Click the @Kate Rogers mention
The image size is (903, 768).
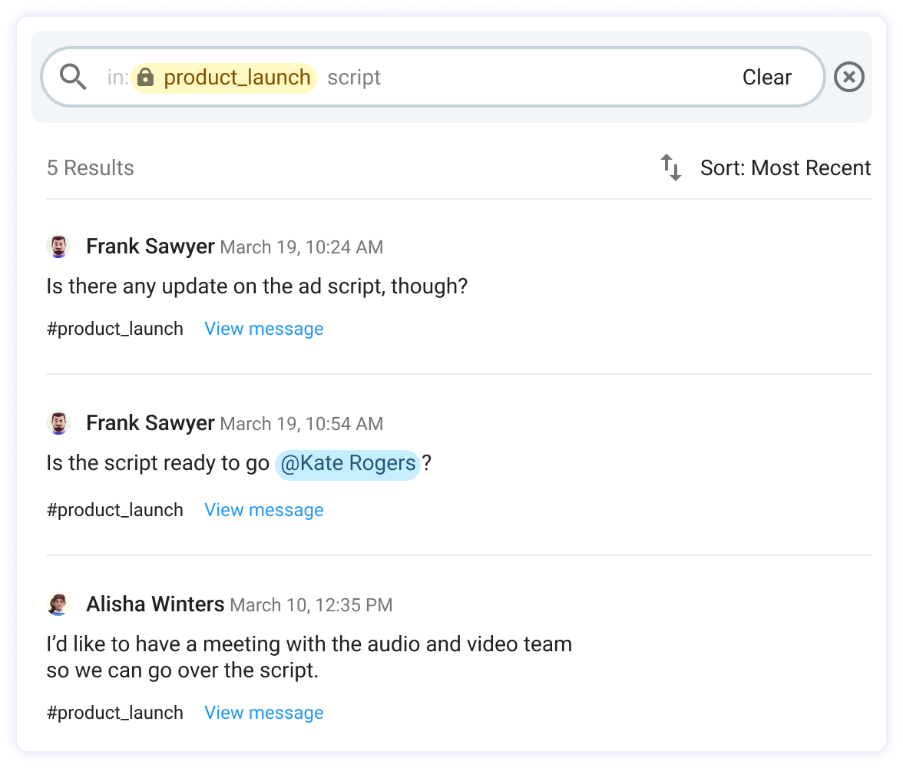(348, 463)
